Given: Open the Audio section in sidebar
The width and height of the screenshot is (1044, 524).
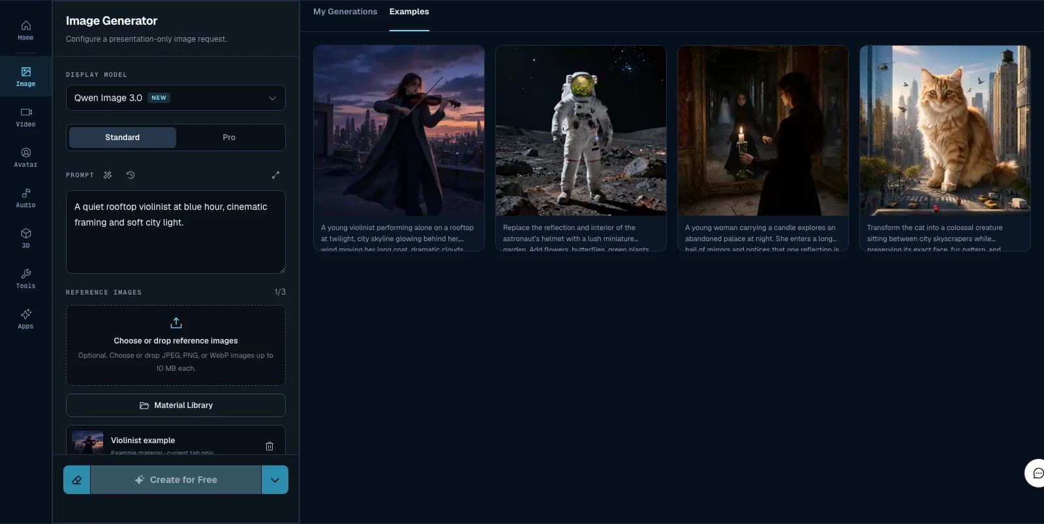Looking at the screenshot, I should point(25,198).
